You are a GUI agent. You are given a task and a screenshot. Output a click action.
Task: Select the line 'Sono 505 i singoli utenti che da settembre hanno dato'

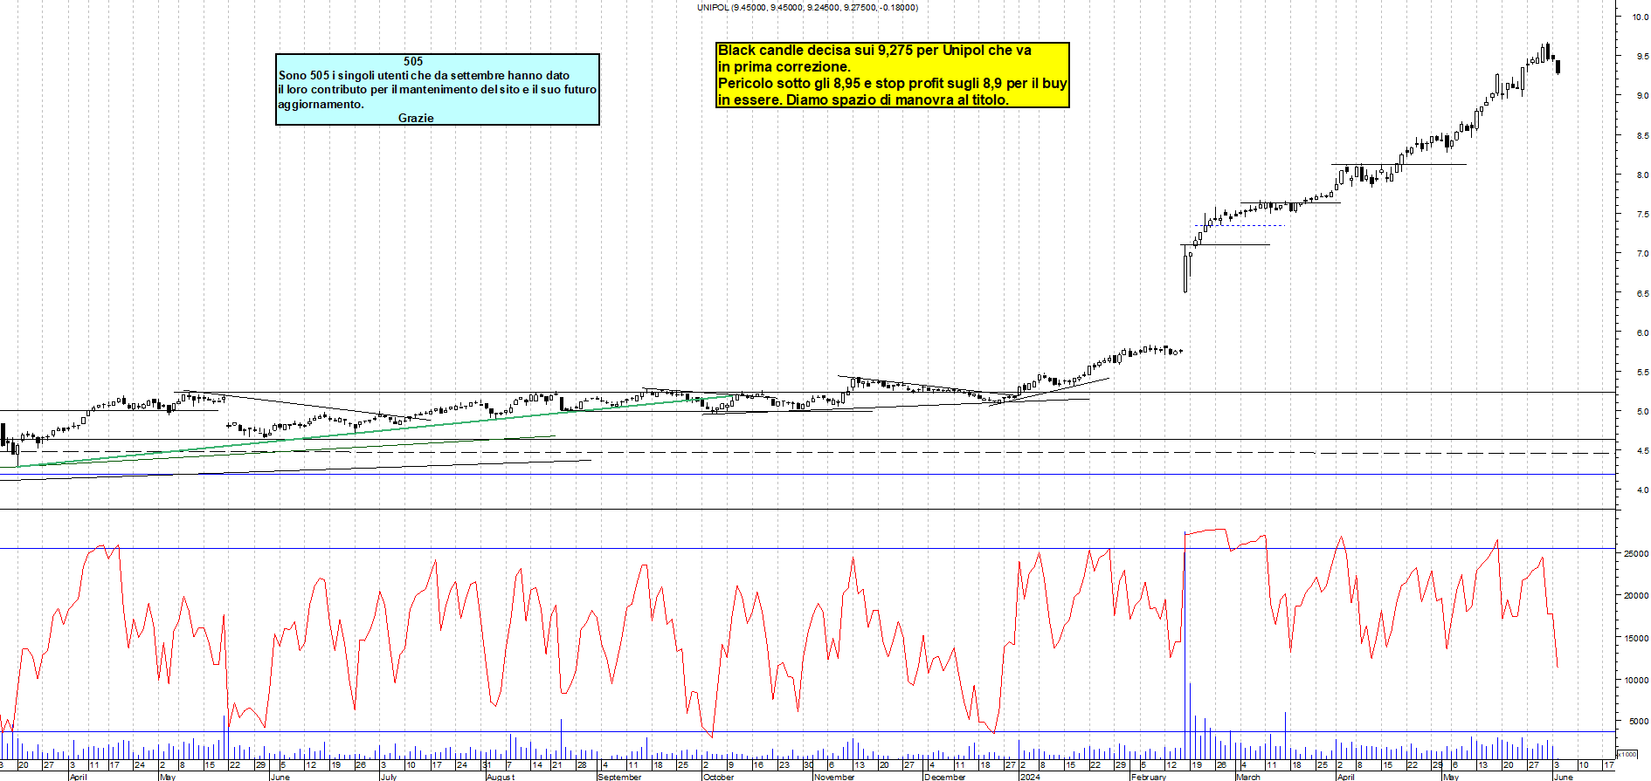pyautogui.click(x=424, y=75)
